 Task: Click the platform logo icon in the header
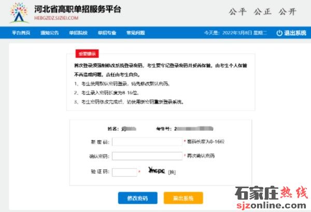19,13
